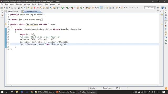Switch to the Template.pptx PowerPoint taskbar item
The width and height of the screenshot is (168, 94).
pos(66,92)
